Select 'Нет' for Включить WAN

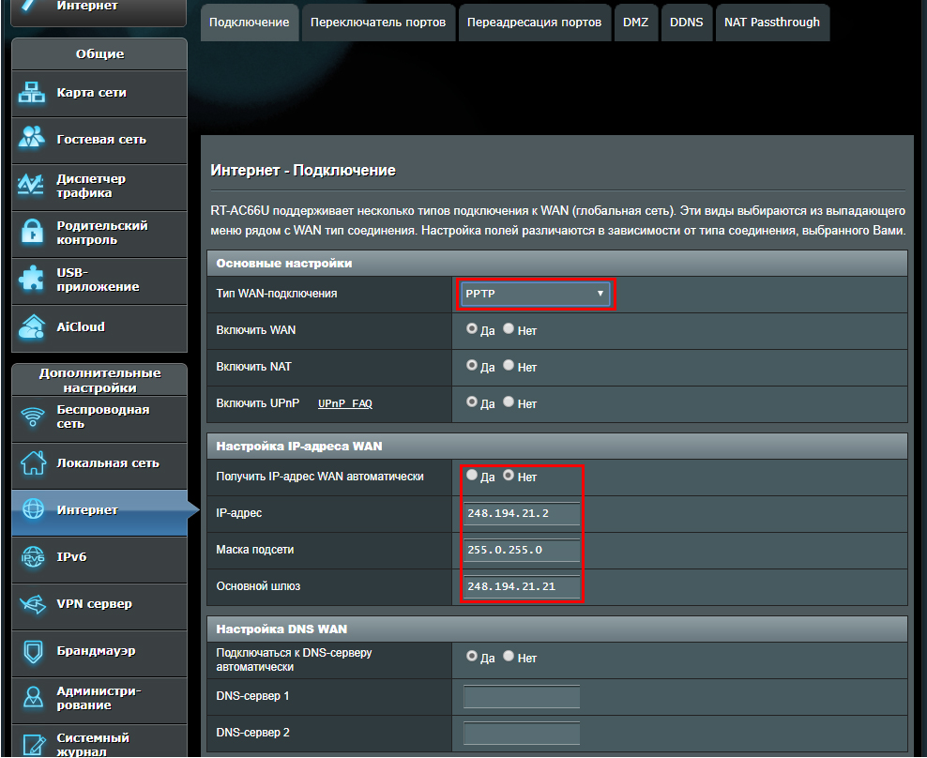(x=509, y=330)
